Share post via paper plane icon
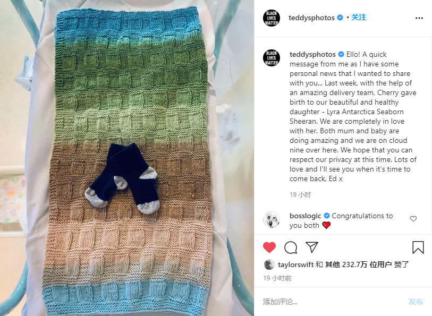 312,247
